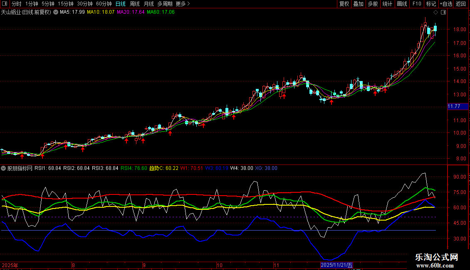The image size is (470, 270).
Task: Switch to 15分钟 period
Action: [x=65, y=4]
